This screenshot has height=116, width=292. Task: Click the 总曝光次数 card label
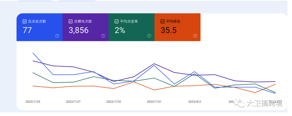pos(83,22)
